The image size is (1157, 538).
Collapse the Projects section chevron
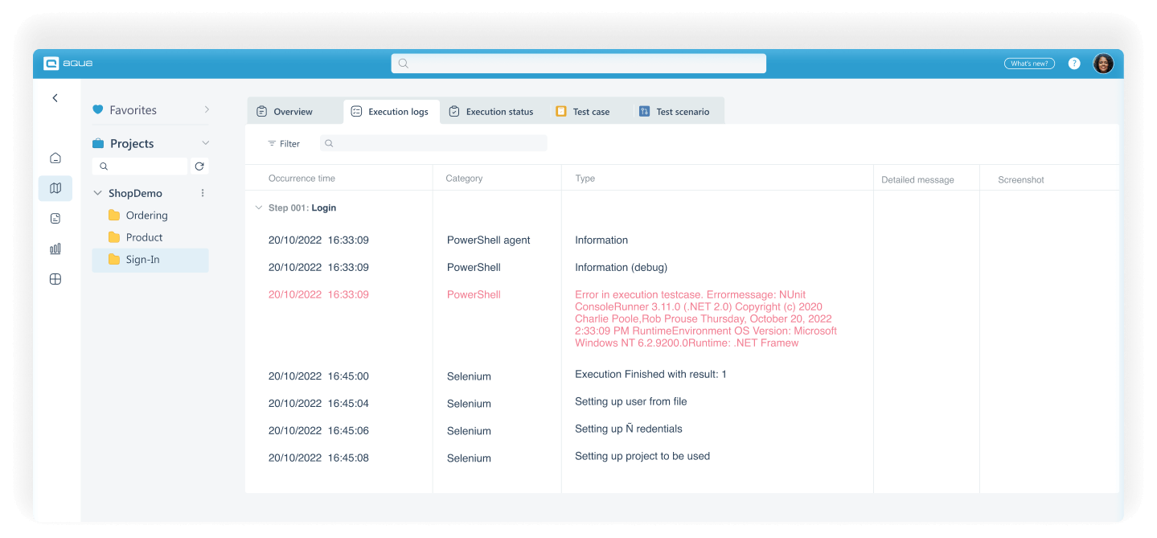207,142
